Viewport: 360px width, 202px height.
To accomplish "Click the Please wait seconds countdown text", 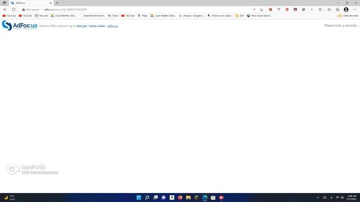I will (x=341, y=25).
